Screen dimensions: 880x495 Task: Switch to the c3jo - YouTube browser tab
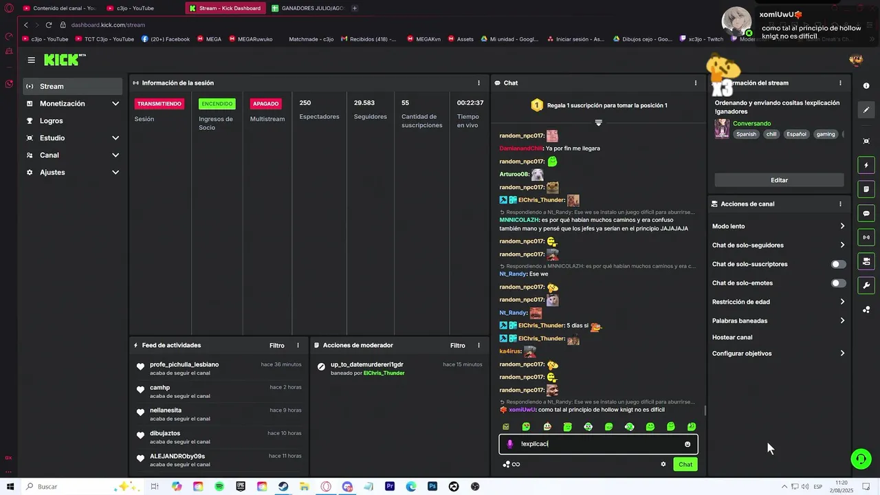[141, 8]
